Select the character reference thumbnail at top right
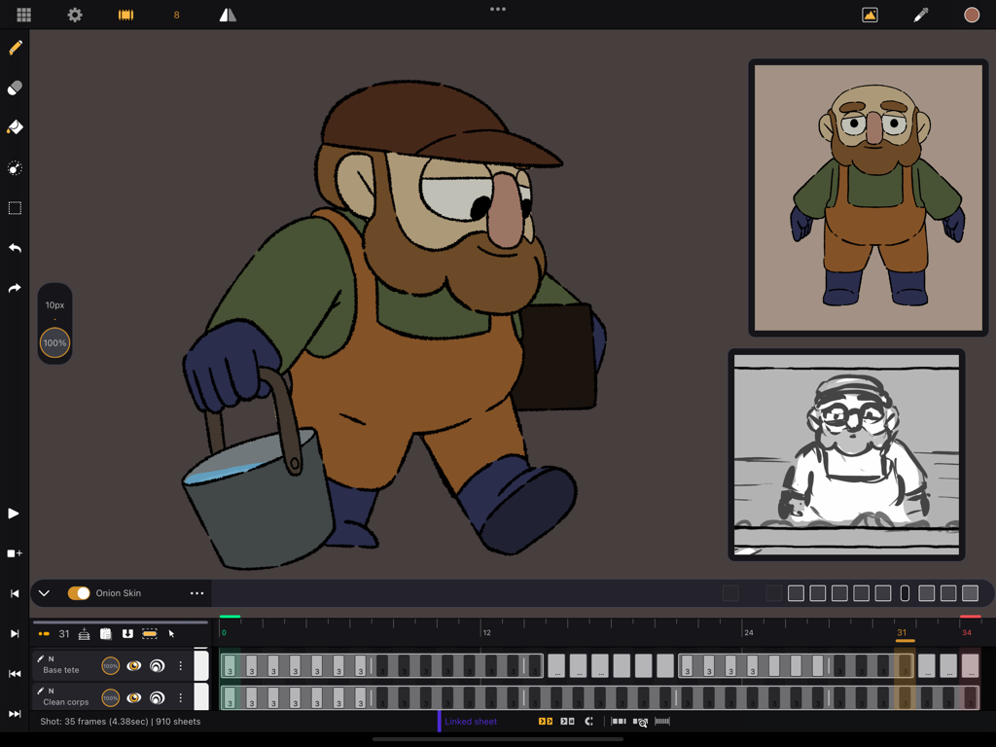Screen dimensions: 996x747 pos(867,197)
